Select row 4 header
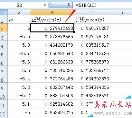This screenshot has width=132, height=118. 4,45
